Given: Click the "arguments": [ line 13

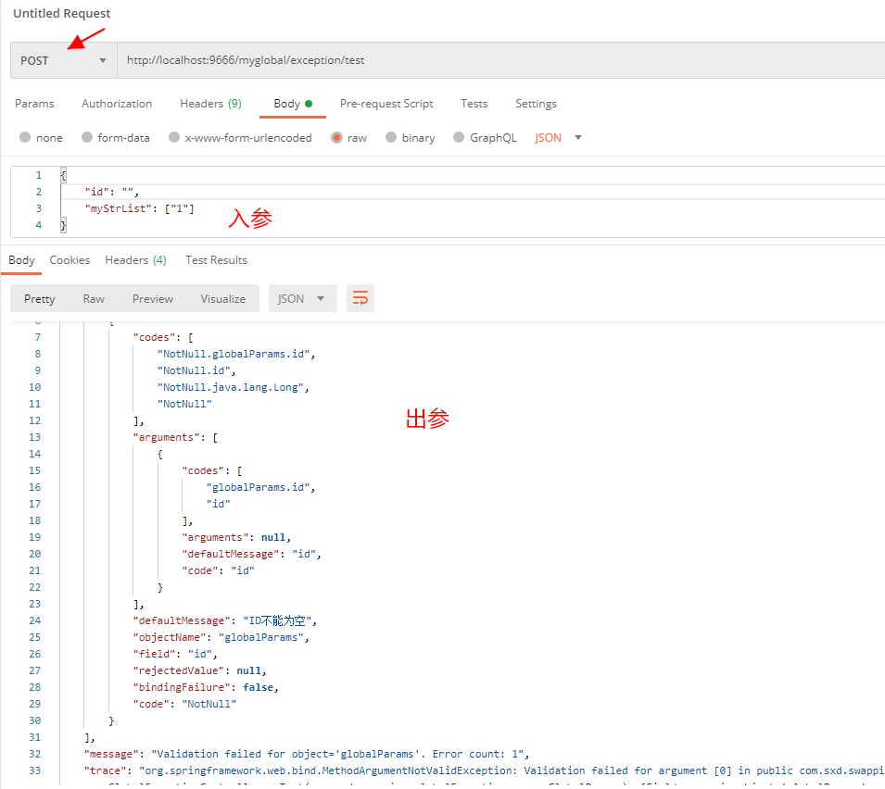Looking at the screenshot, I should coord(175,438).
